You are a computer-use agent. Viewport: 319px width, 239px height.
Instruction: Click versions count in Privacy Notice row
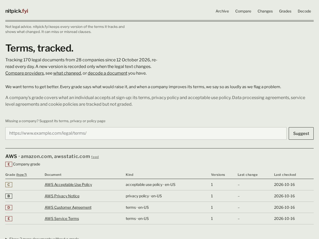tap(212, 196)
